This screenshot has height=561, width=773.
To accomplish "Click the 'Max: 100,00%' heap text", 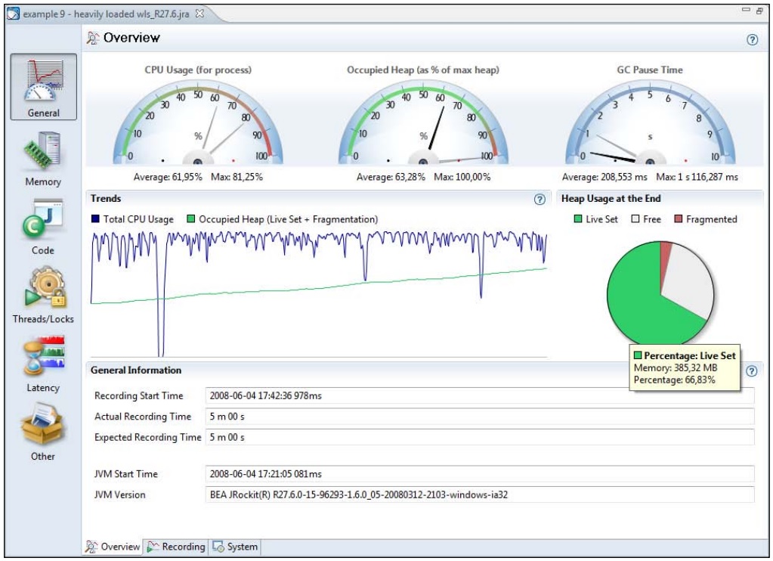I will coord(462,177).
